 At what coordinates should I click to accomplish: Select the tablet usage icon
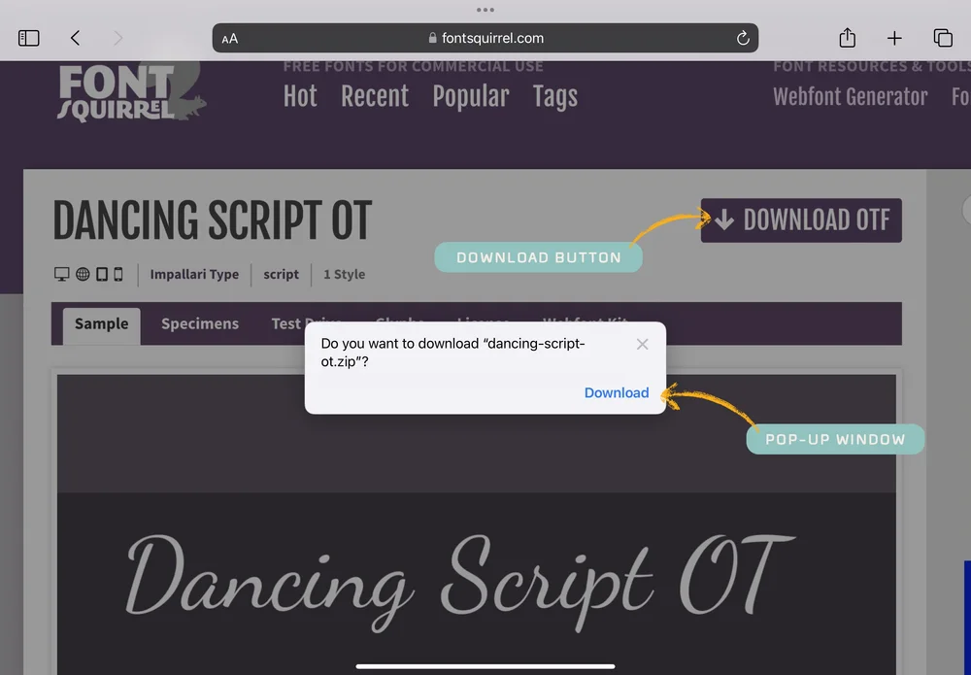click(x=101, y=274)
